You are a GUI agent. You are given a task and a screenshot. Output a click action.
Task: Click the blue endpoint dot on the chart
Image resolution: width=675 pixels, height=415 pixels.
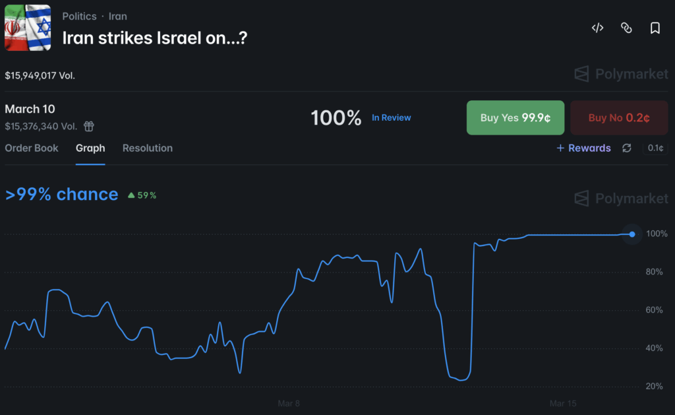[x=631, y=234]
